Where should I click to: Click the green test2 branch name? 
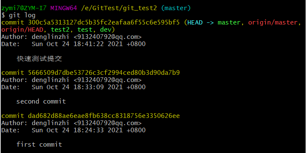pyautogui.click(x=60, y=30)
